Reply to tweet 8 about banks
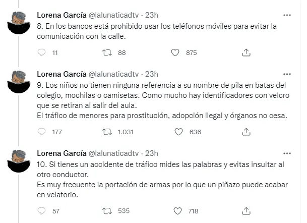The width and height of the screenshot is (307, 223). coord(42,52)
